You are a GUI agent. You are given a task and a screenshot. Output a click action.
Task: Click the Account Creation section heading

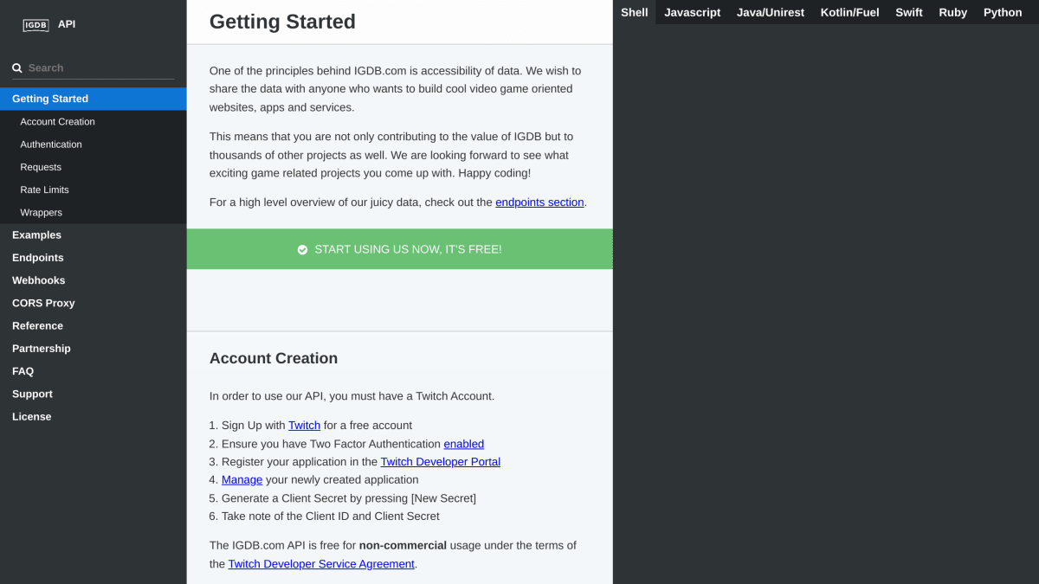(274, 358)
